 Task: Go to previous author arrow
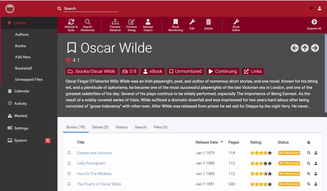coord(295,48)
